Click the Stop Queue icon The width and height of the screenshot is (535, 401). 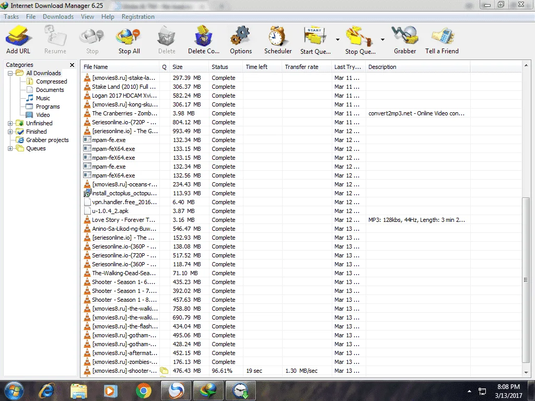coord(360,39)
